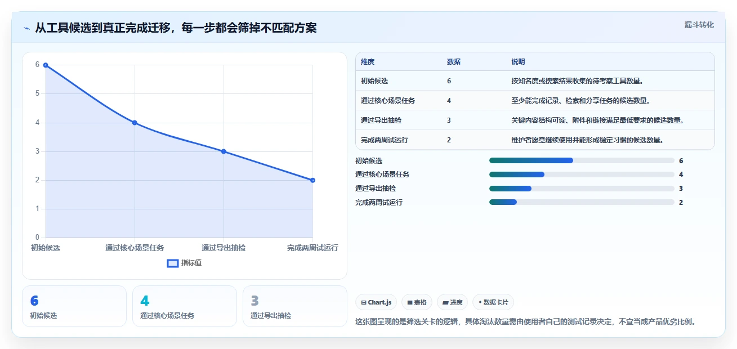
Task: Click the description starting with 至少能完成记录
Action: [580, 101]
